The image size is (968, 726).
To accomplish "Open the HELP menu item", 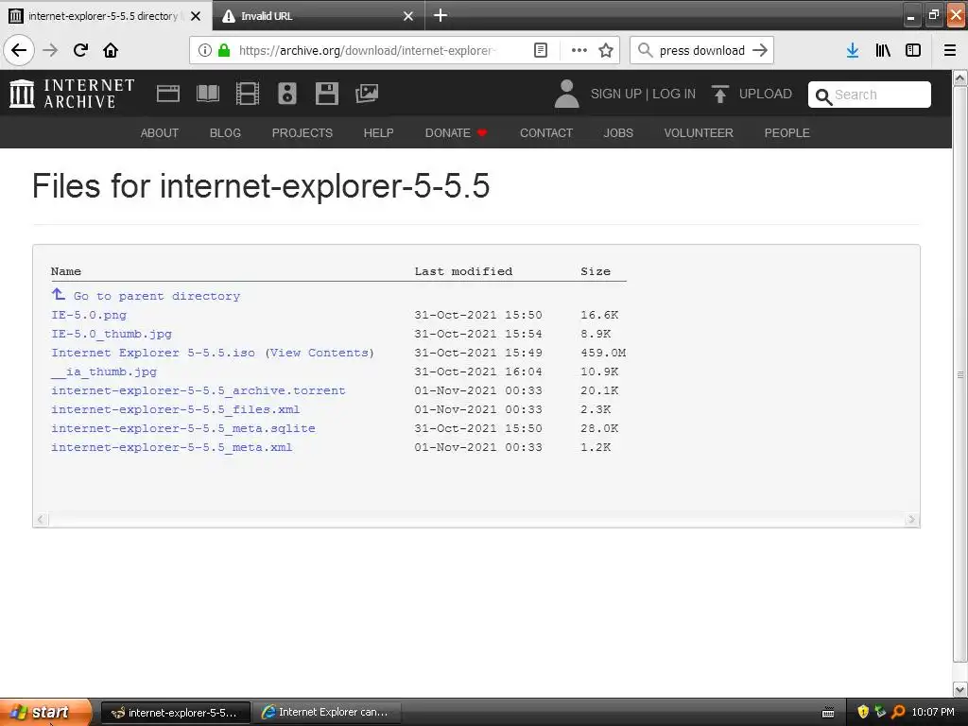I will 378,132.
